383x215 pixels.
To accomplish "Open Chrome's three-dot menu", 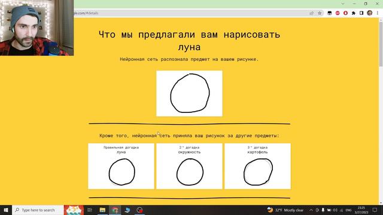I will pyautogui.click(x=378, y=13).
